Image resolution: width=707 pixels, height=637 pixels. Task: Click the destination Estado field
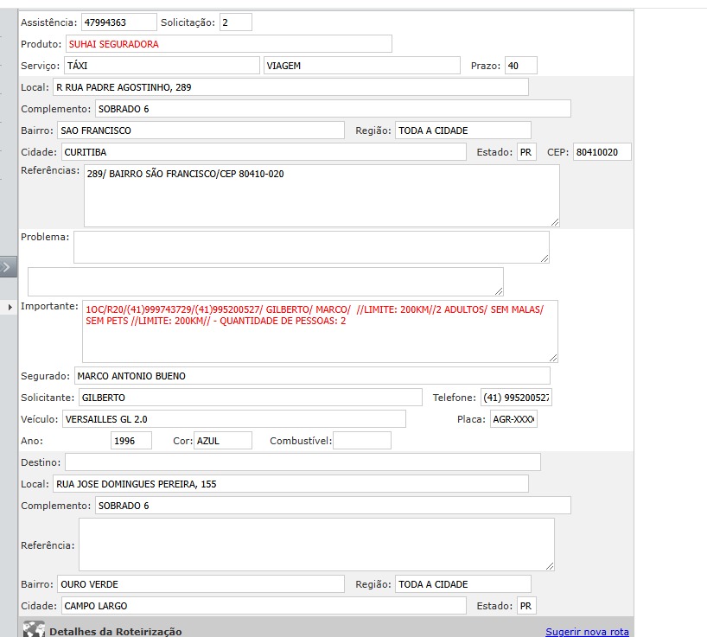pos(526,606)
